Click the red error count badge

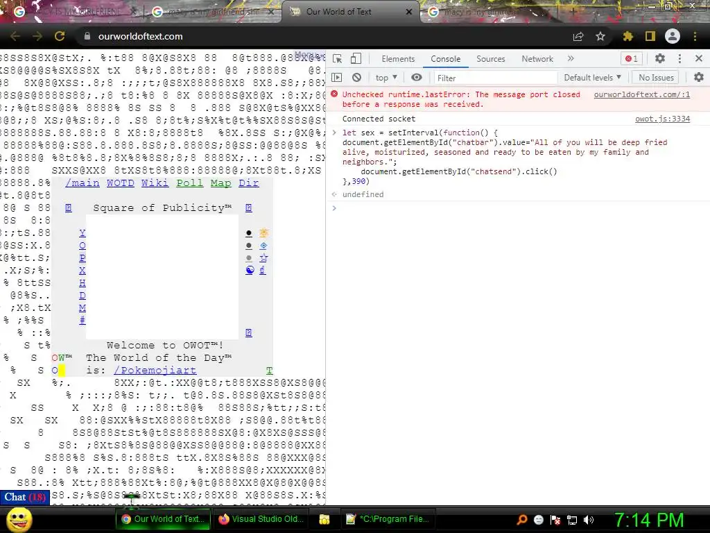(x=631, y=58)
